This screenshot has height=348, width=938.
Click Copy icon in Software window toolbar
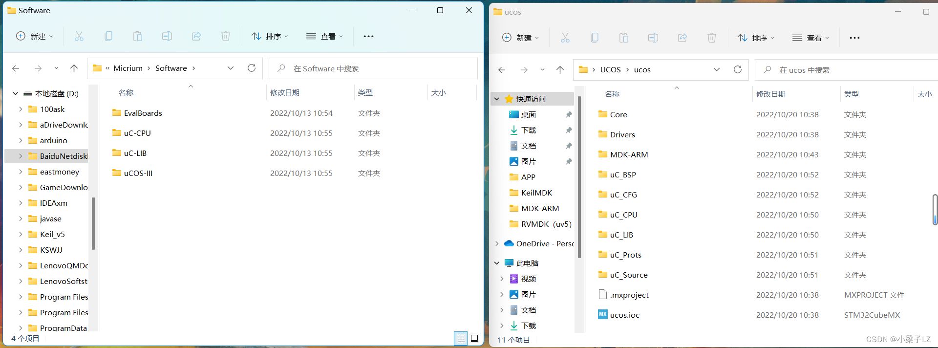point(108,36)
